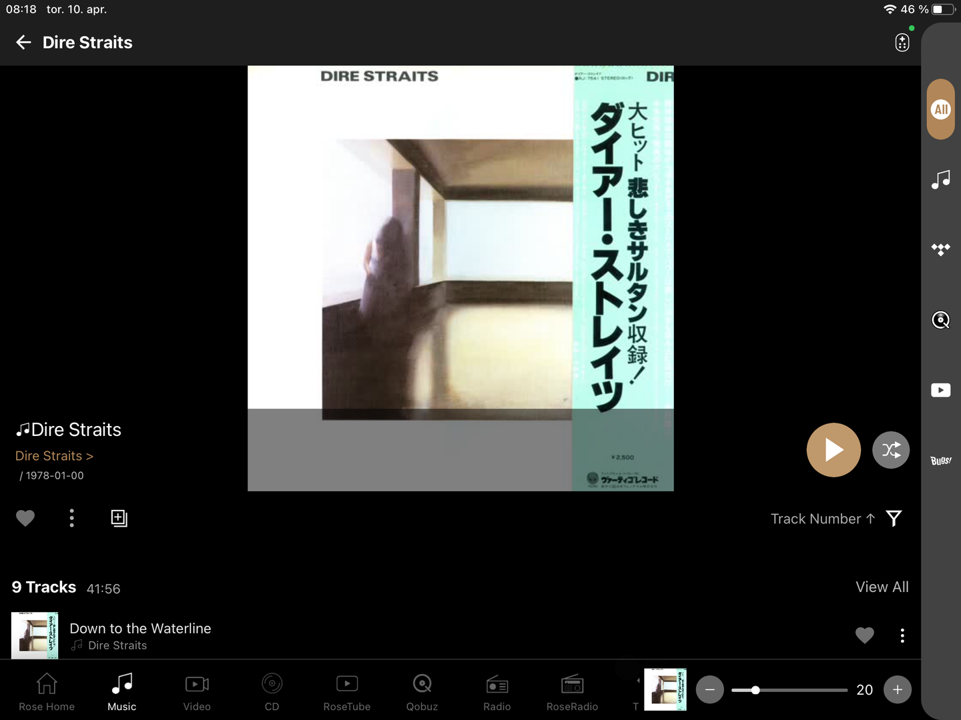The image size is (961, 720).
Task: Increase volume with the plus button
Action: coord(898,689)
